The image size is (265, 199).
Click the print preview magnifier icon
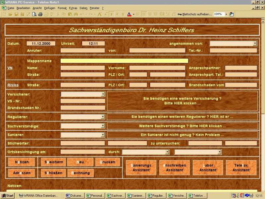pos(34,14)
